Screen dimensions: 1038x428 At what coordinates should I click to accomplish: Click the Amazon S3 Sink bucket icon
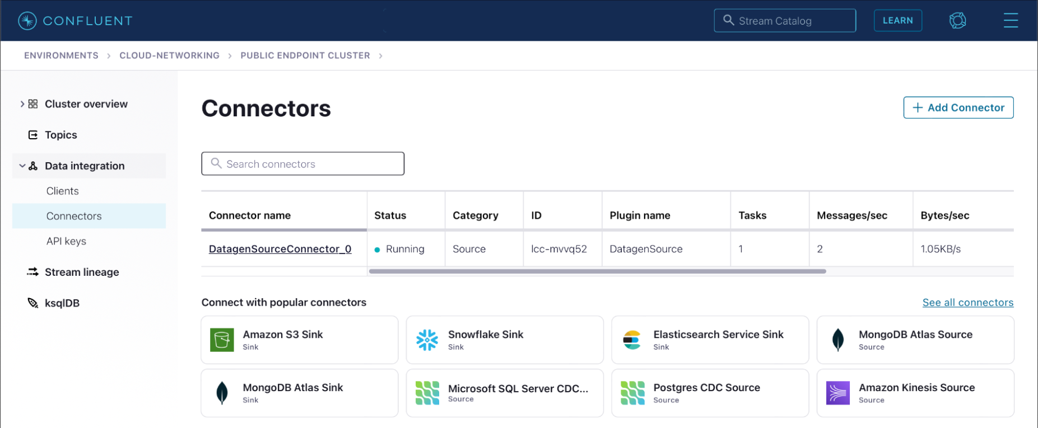point(222,340)
